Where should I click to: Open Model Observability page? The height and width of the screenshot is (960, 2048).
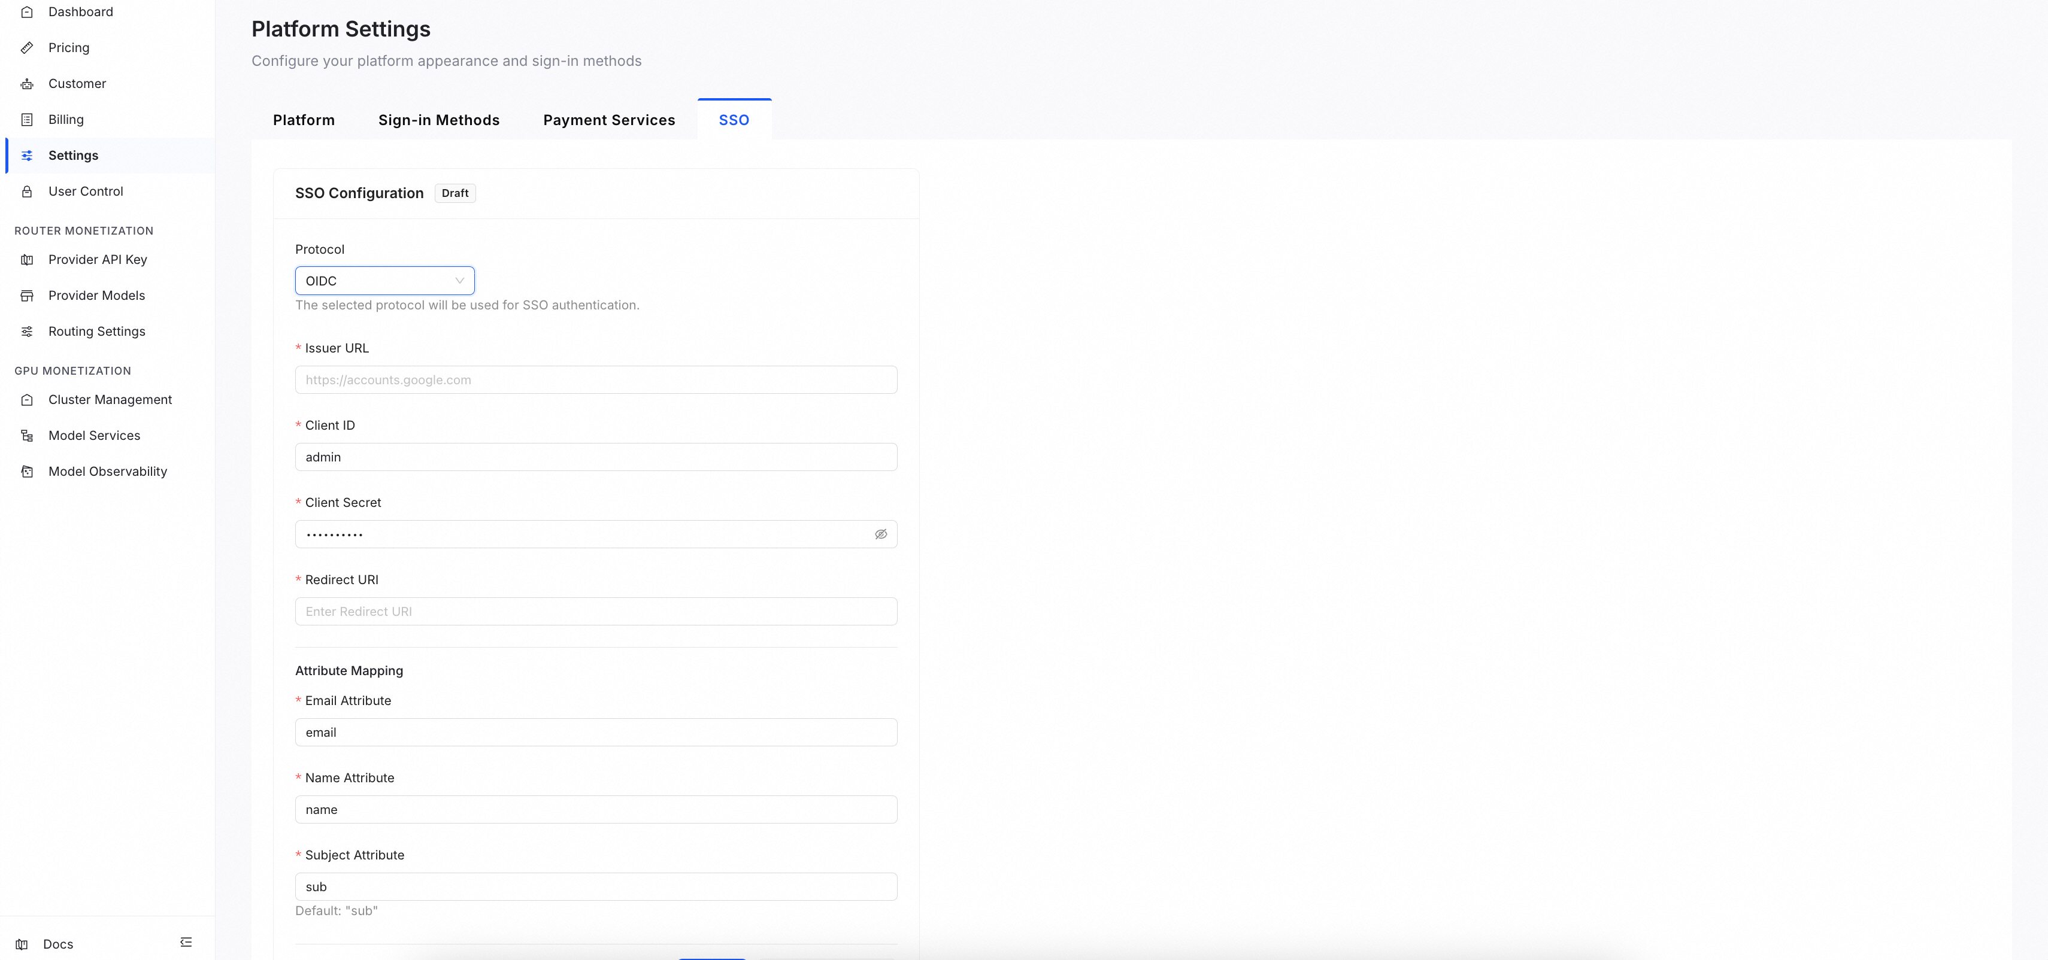point(108,471)
